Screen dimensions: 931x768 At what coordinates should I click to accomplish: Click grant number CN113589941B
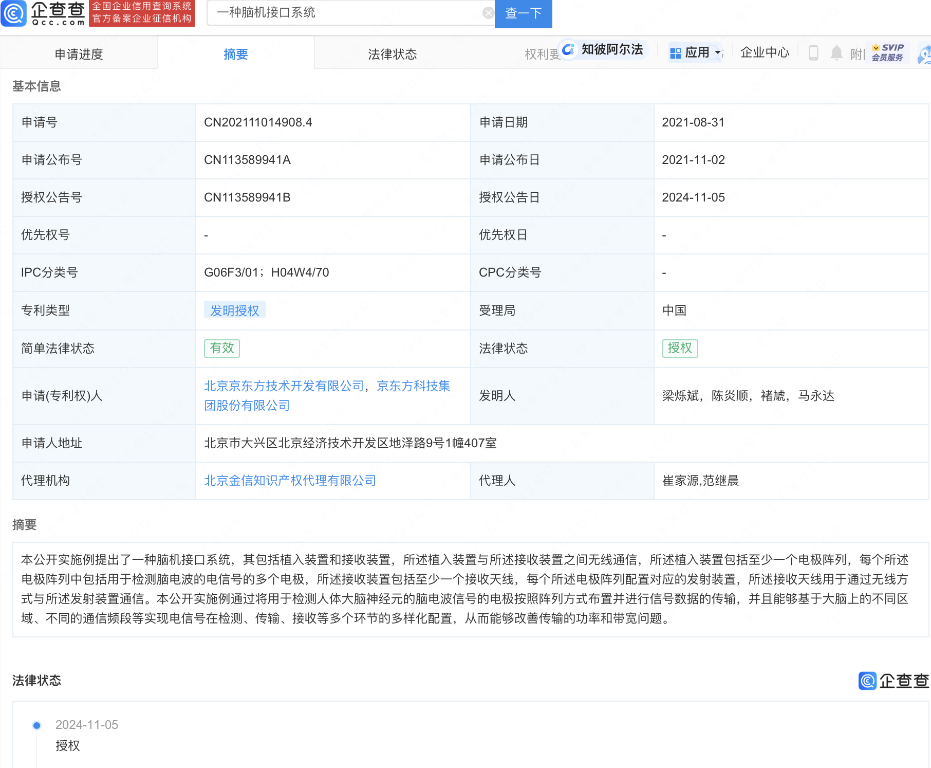(x=247, y=197)
